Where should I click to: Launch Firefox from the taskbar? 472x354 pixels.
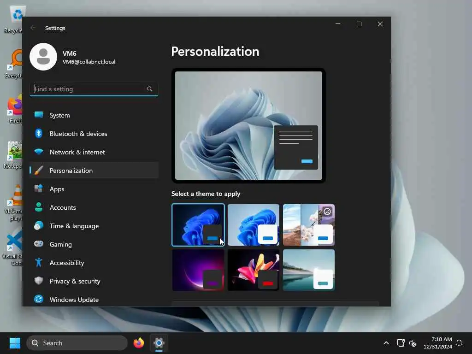click(138, 343)
